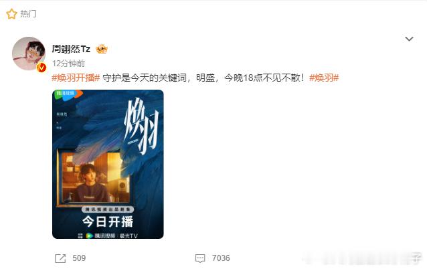This screenshot has width=427, height=269.
Task: Click the 今日开播 text on poster
Action: click(108, 221)
